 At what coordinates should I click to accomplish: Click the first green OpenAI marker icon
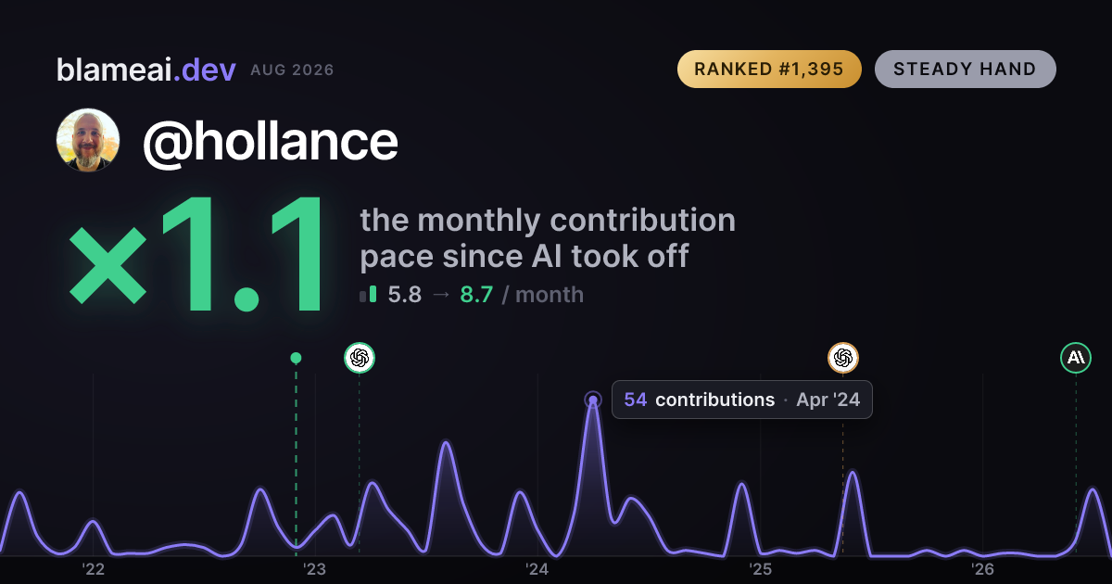pyautogui.click(x=360, y=357)
